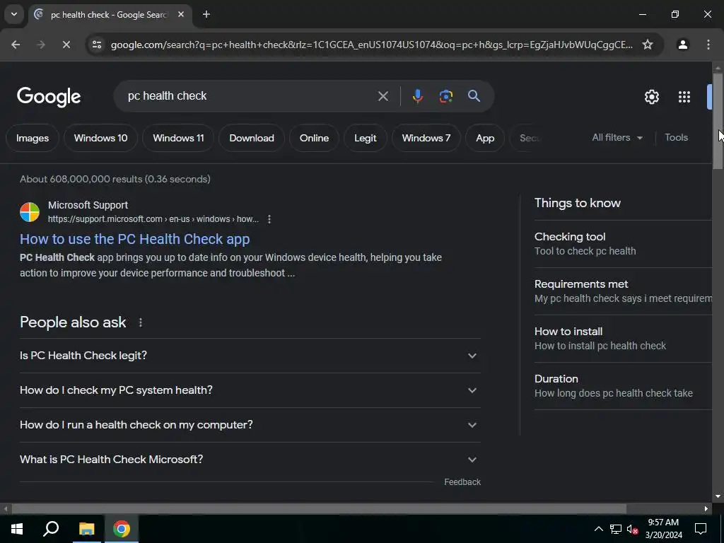Stop loading the page
This screenshot has width=724, height=543.
[x=66, y=45]
